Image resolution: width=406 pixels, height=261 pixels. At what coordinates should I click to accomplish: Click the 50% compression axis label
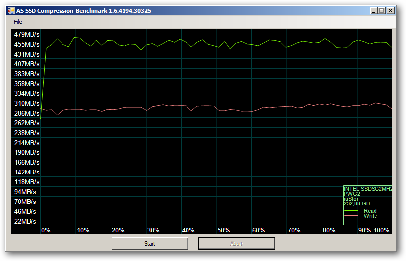click(x=223, y=230)
